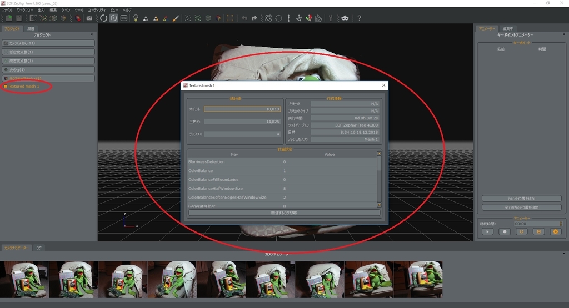
Task: Click the WASD navigation mode icon
Action: 124,18
